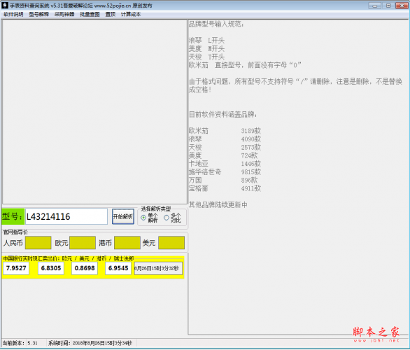Click the exchange rate value 7.9527

point(16,268)
